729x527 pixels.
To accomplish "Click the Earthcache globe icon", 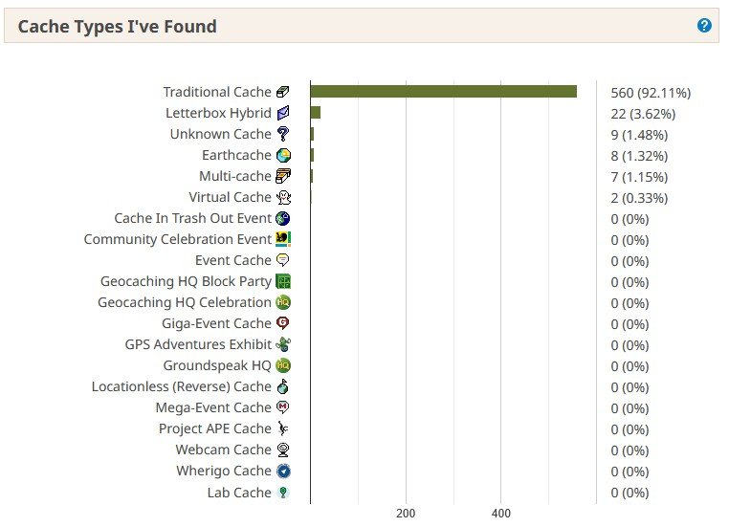I will 283,155.
